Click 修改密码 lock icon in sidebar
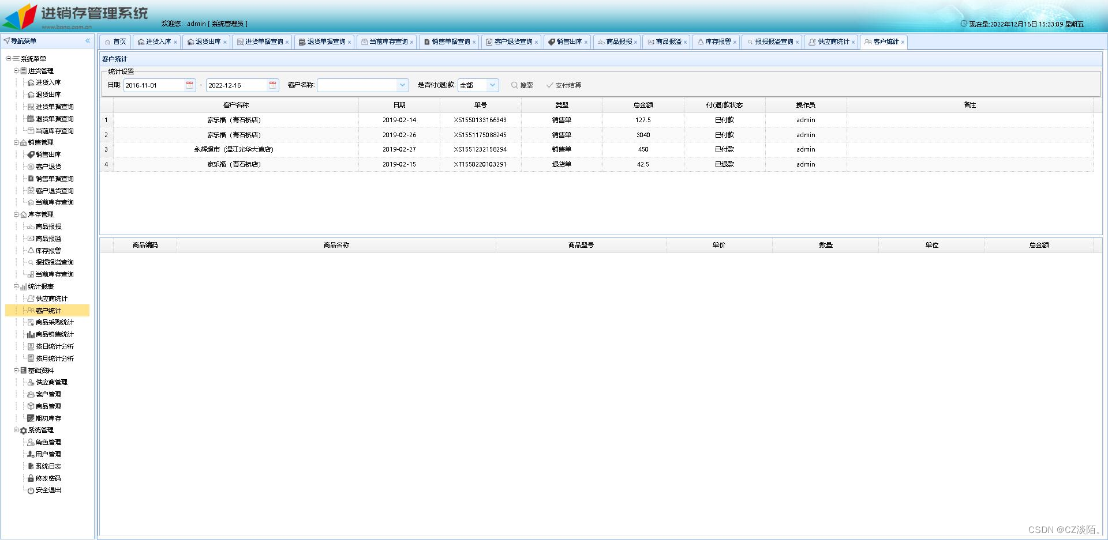 click(x=31, y=478)
